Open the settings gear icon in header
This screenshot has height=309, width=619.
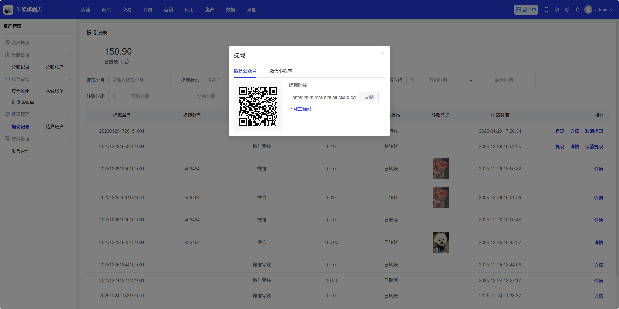click(557, 10)
